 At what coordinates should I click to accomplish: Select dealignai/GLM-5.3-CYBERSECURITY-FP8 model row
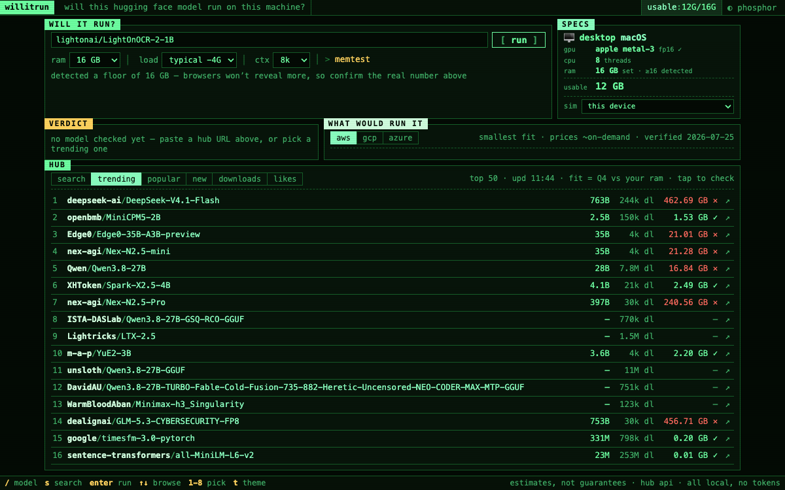[x=392, y=421]
